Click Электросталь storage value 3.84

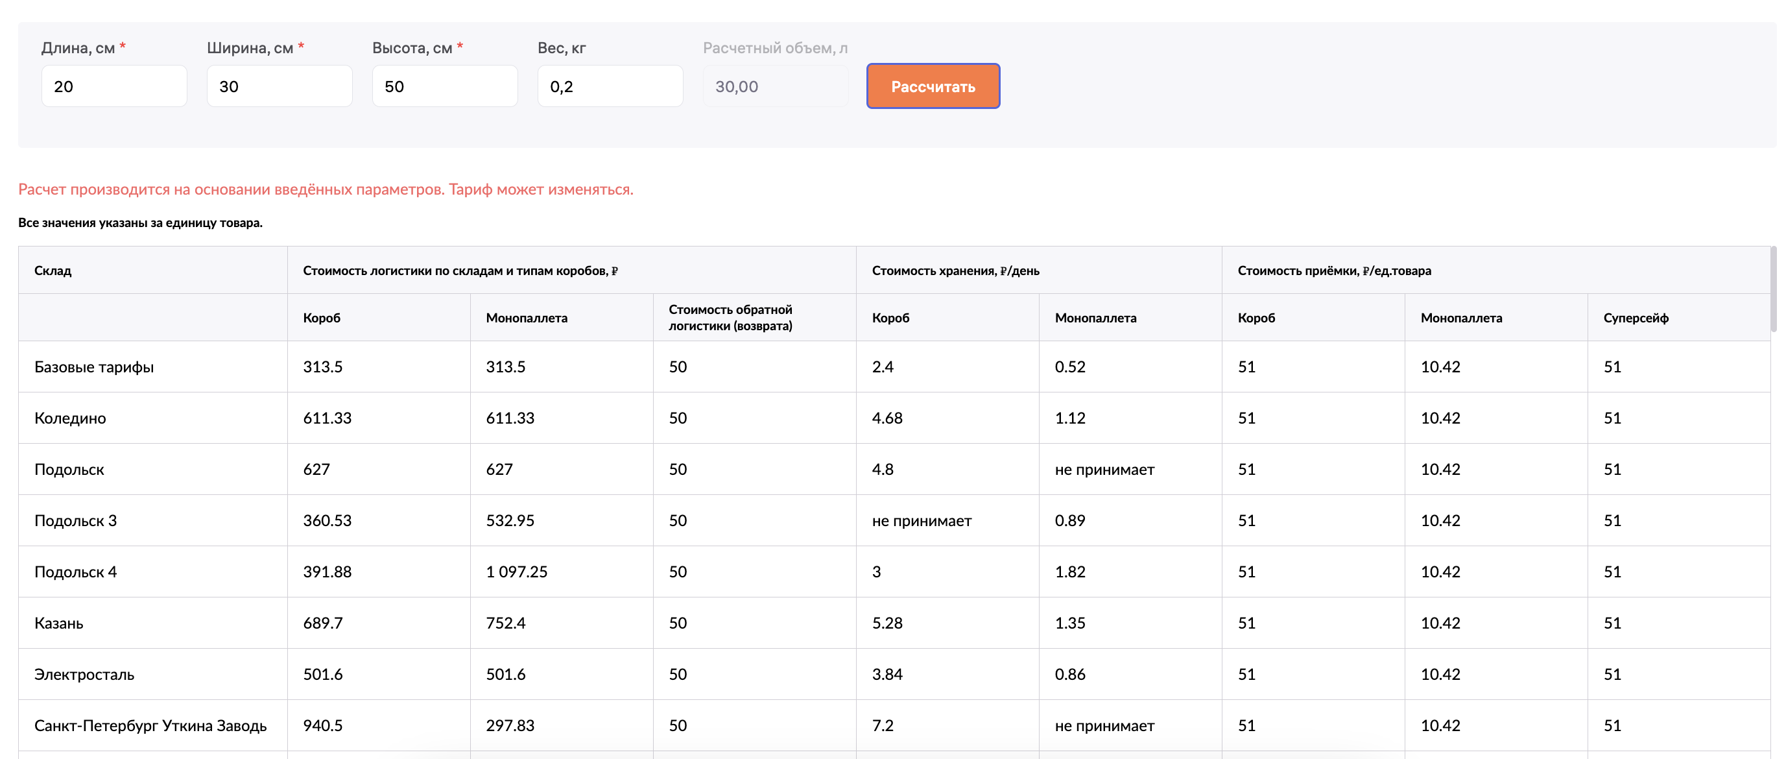(887, 675)
